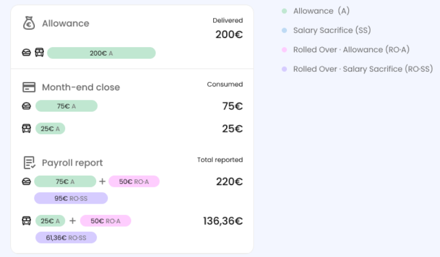Select the 200€ A green pill
The image size is (440, 257).
[101, 53]
